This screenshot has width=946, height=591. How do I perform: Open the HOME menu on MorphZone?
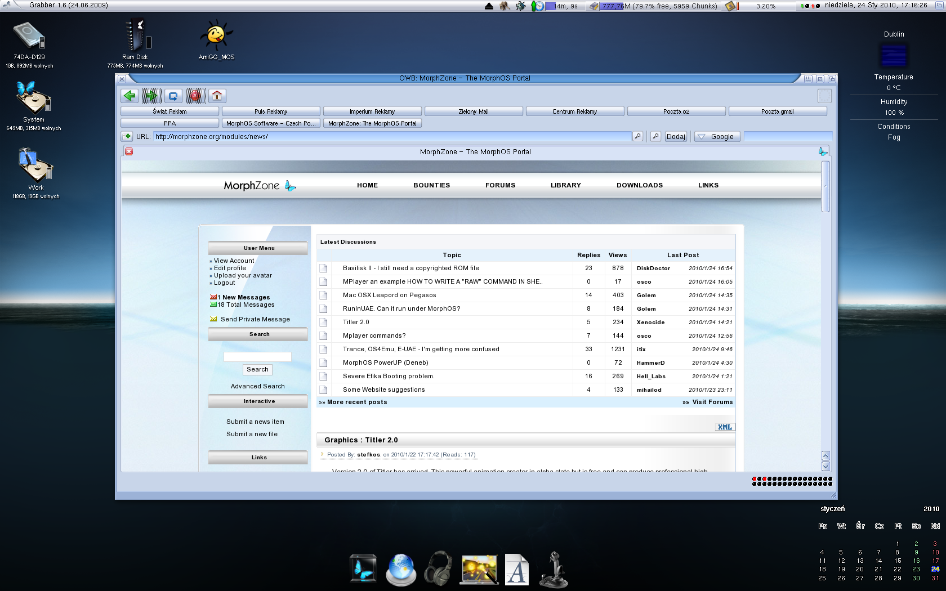[367, 185]
